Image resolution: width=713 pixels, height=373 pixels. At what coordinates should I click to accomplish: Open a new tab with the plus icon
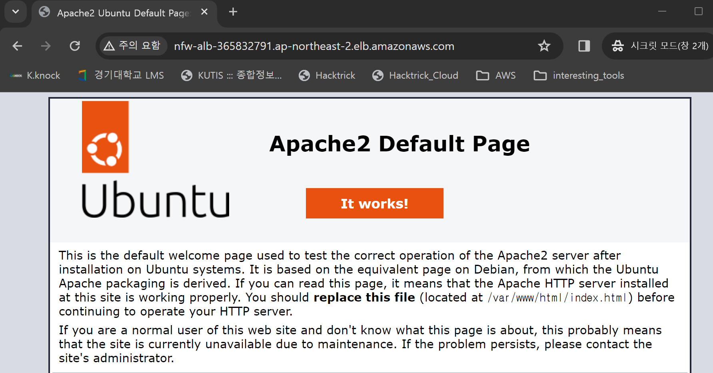[233, 12]
